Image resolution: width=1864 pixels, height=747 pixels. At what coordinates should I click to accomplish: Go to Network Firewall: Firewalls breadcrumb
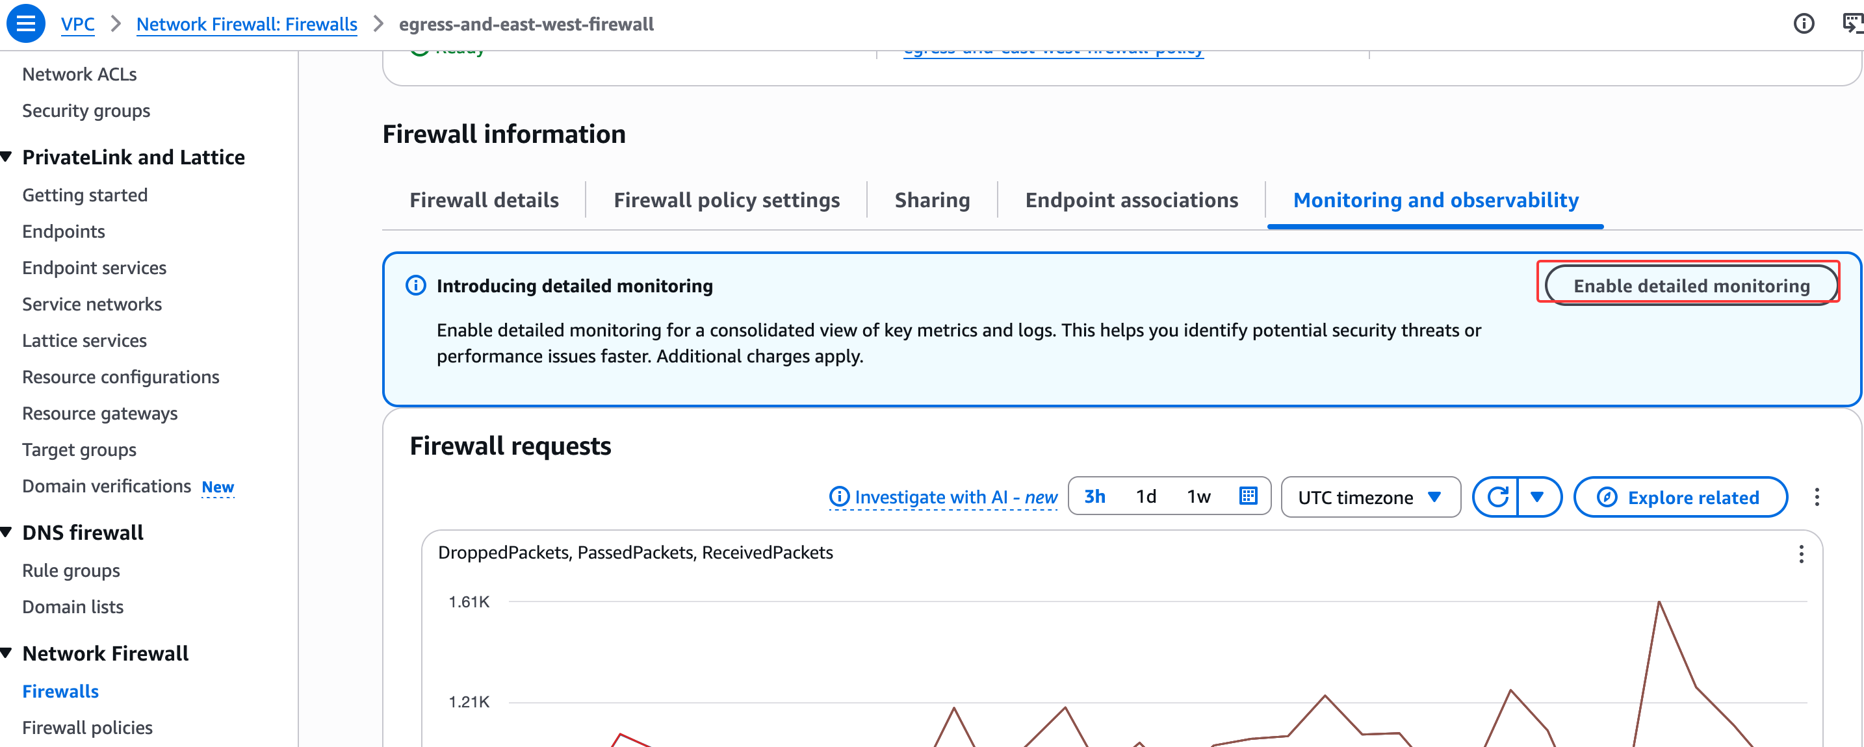point(246,24)
